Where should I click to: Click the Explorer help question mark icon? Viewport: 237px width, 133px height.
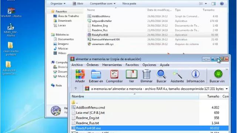(x=222, y=4)
